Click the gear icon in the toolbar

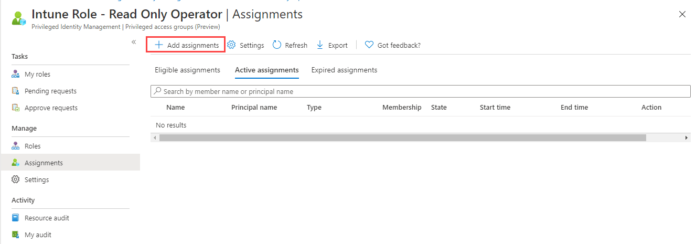tap(231, 45)
